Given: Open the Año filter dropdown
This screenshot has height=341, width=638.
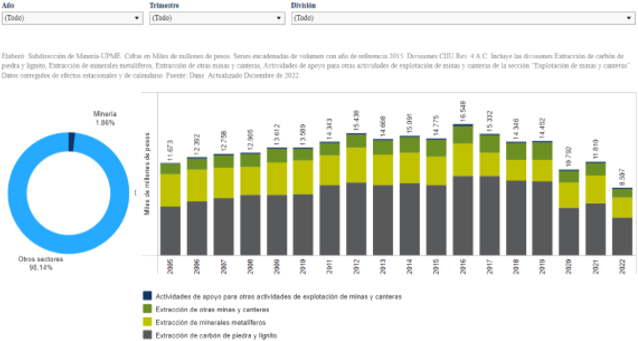Looking at the screenshot, I should coord(72,18).
